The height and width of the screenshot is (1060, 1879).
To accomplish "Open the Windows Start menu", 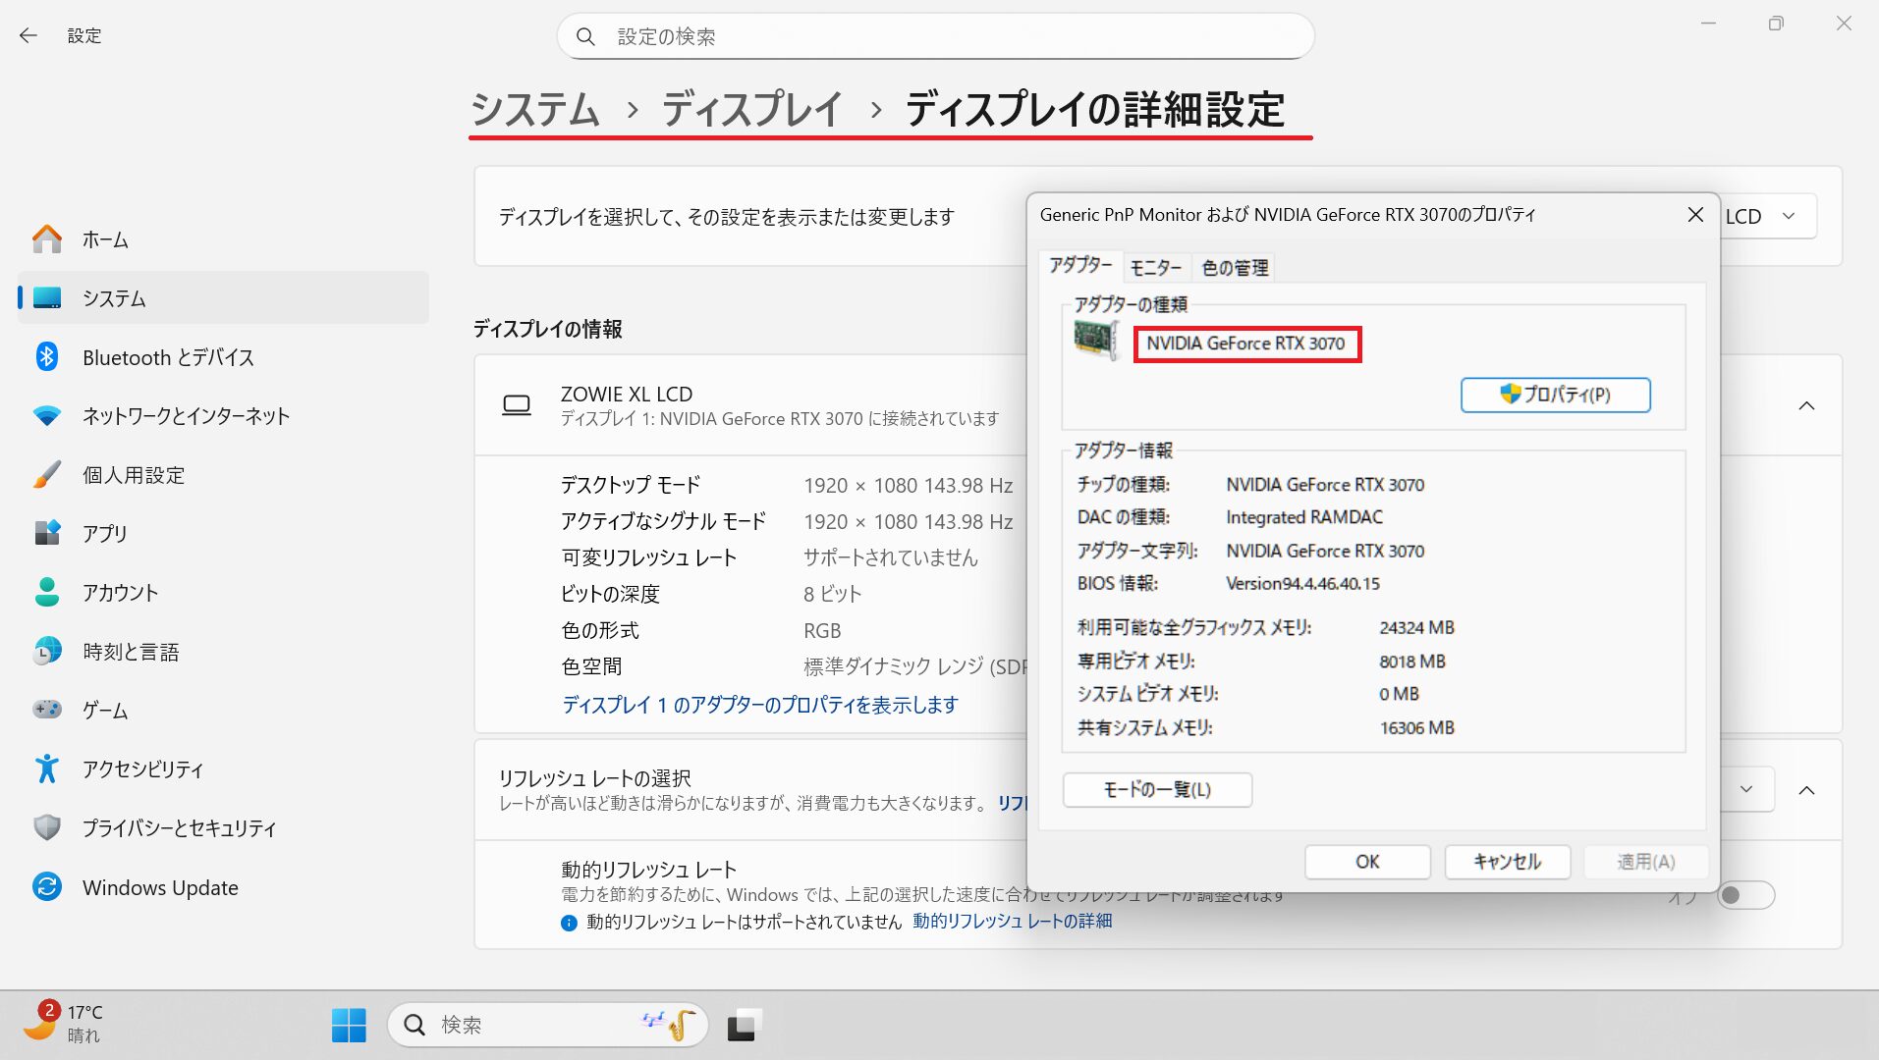I will [349, 1026].
